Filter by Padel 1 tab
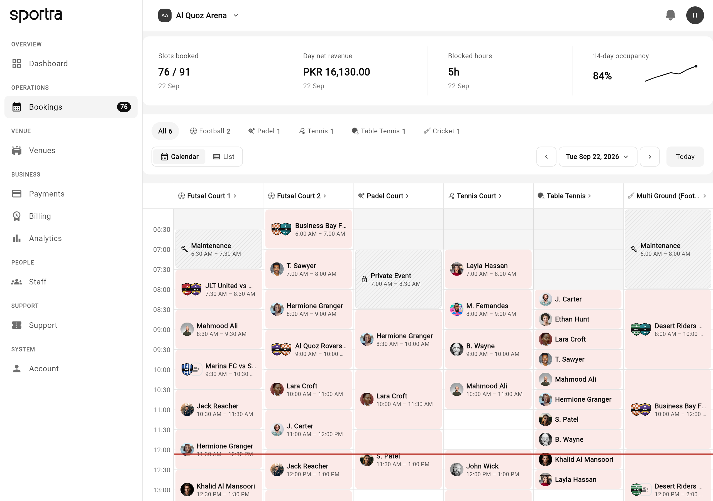The width and height of the screenshot is (713, 501). 264,131
